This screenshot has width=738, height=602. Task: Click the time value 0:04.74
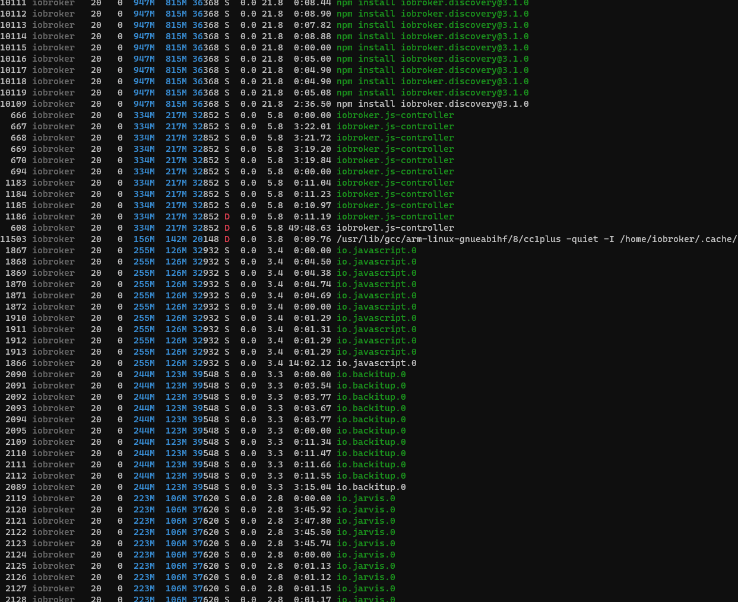tap(312, 284)
